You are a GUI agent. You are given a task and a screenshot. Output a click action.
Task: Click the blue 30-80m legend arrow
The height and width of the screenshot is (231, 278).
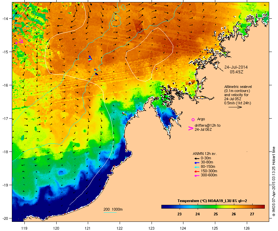coord(197,163)
